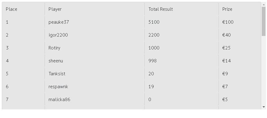Click the total result 998
The image size is (267, 118).
tap(153, 61)
